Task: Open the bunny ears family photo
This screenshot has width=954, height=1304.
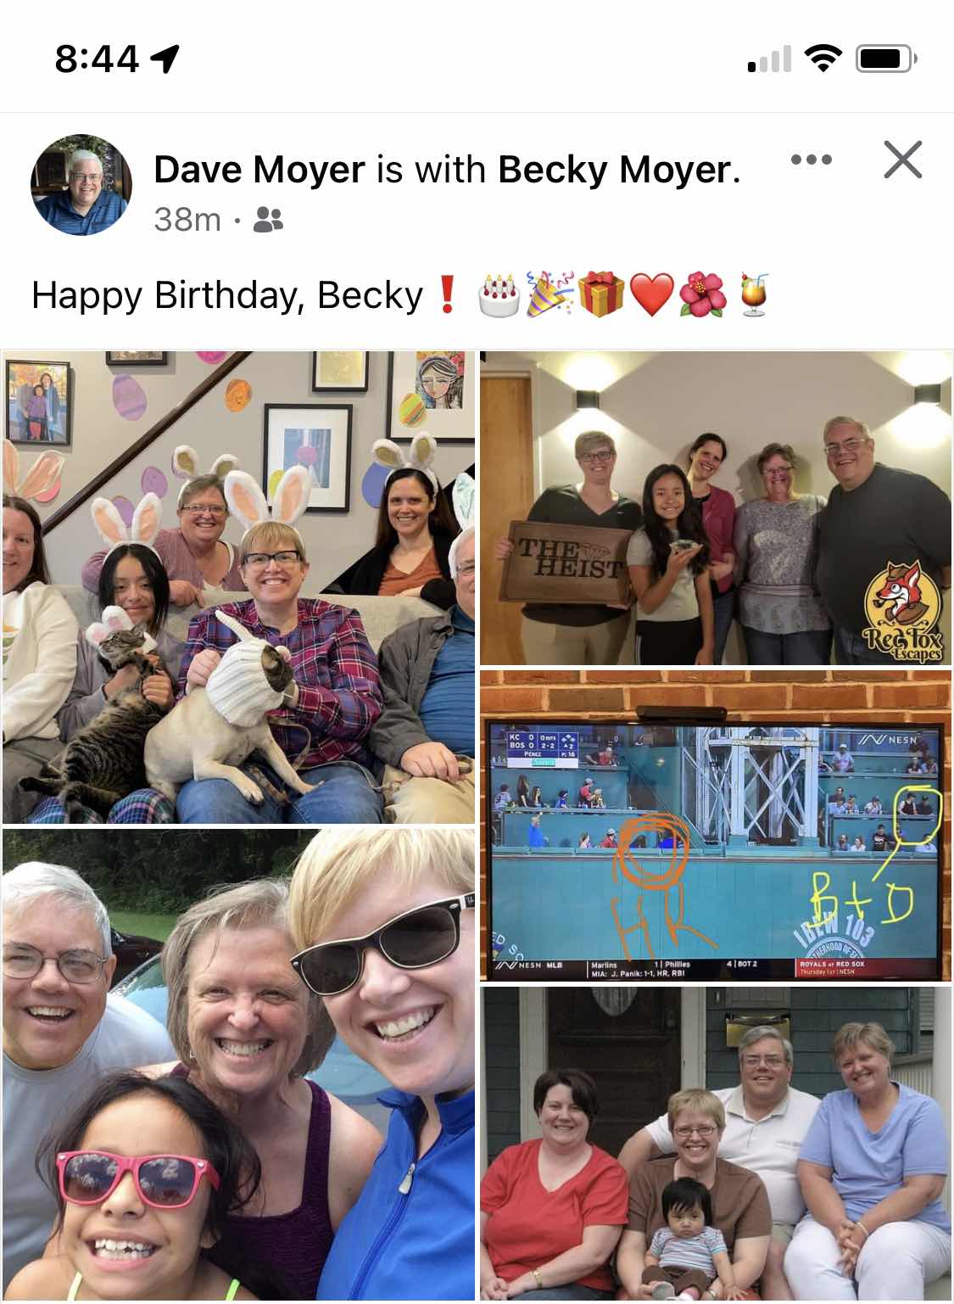Action: pyautogui.click(x=238, y=587)
